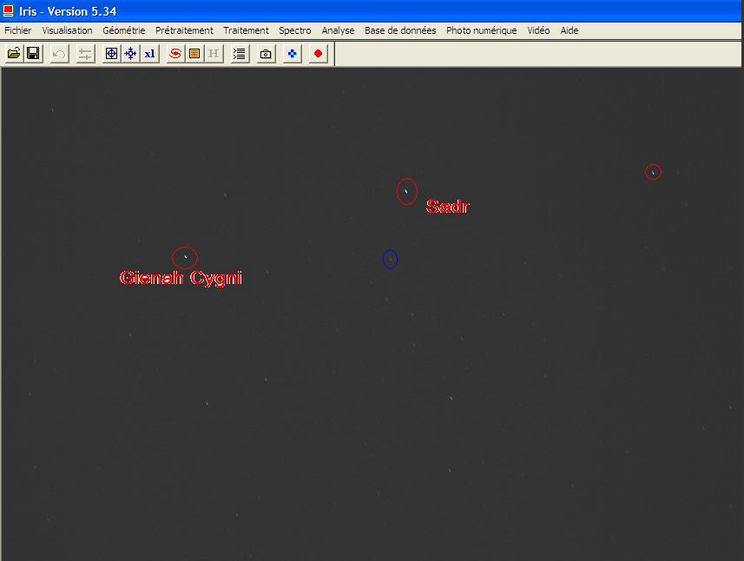Open the command list lines icon
The height and width of the screenshot is (561, 744).
click(240, 54)
